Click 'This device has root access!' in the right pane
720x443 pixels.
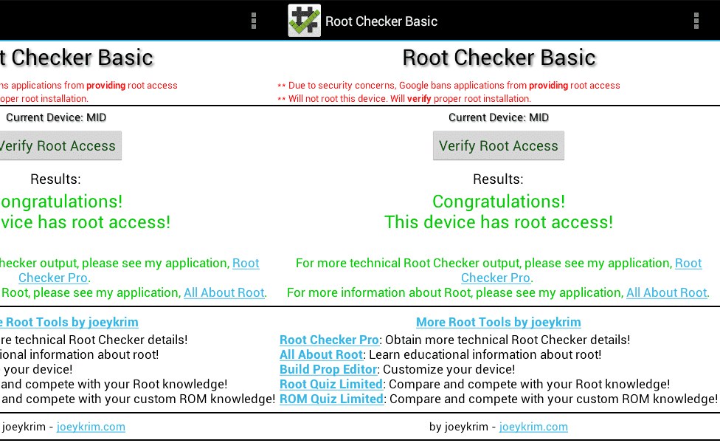click(x=499, y=222)
